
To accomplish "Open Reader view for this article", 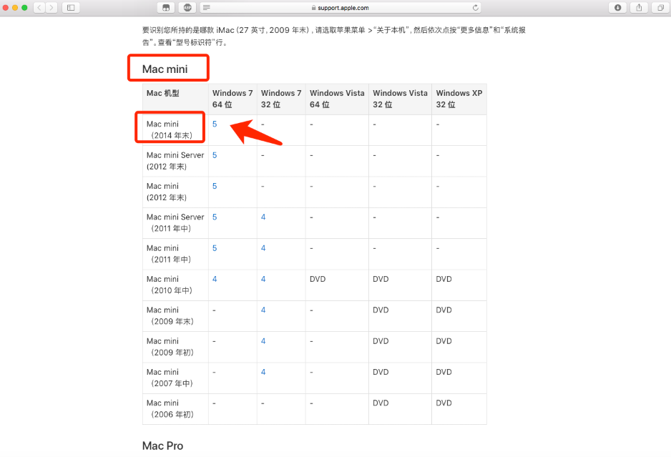I will tap(205, 8).
